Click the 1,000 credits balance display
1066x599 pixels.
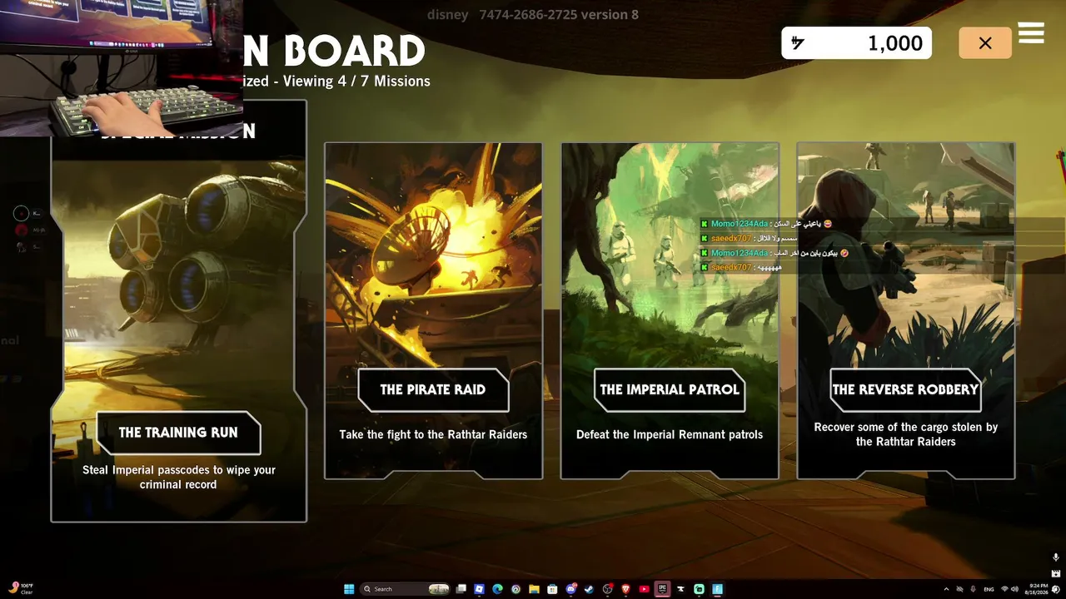[856, 43]
